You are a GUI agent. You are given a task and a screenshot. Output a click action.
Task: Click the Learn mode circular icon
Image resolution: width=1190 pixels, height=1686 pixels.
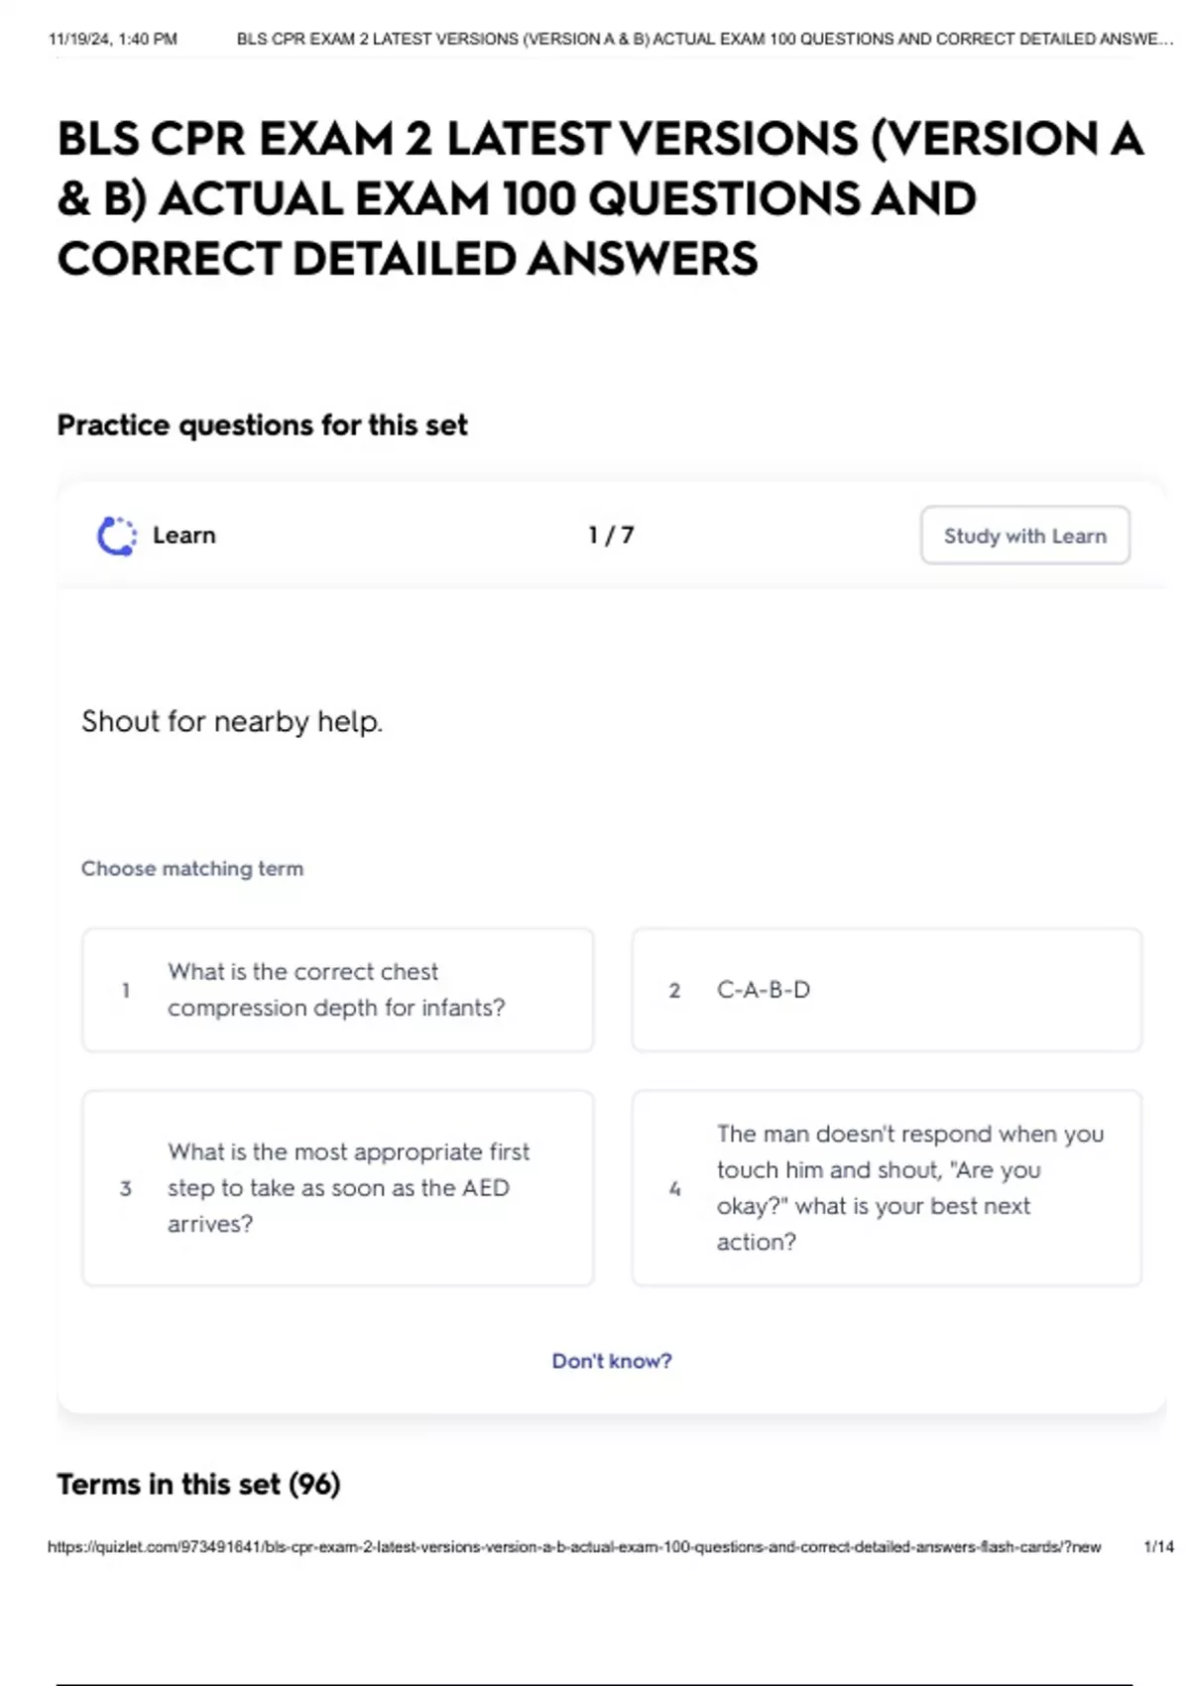click(x=116, y=536)
